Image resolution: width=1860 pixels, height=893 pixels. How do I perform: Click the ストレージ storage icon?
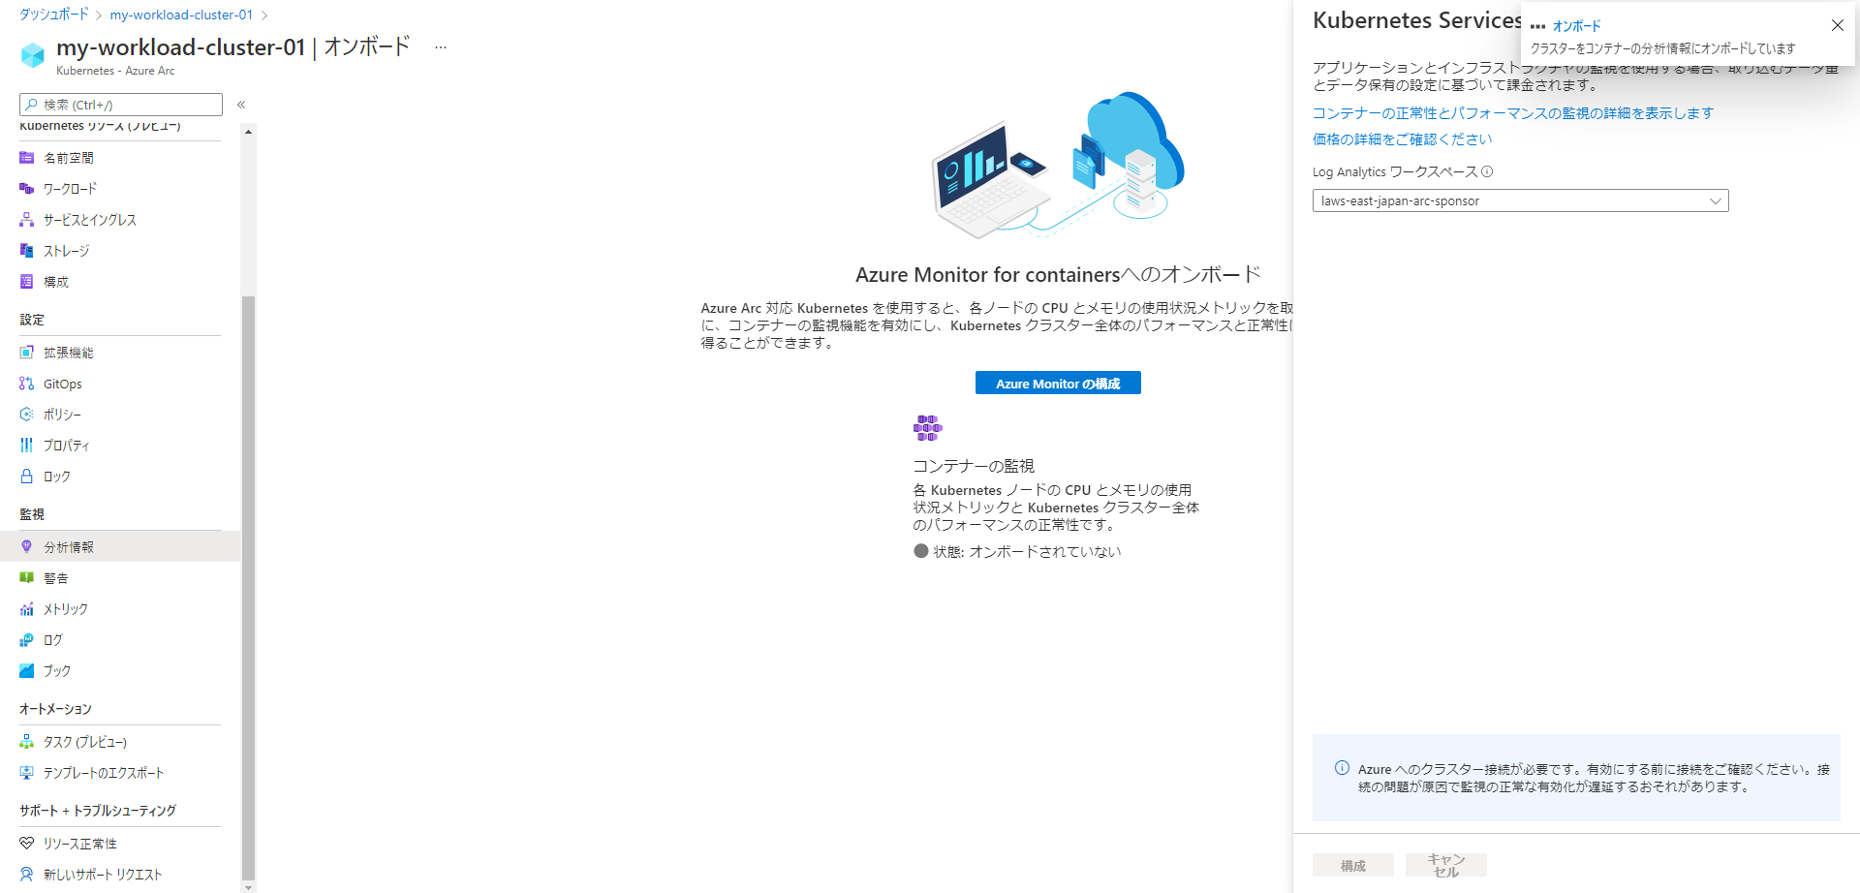click(x=27, y=251)
